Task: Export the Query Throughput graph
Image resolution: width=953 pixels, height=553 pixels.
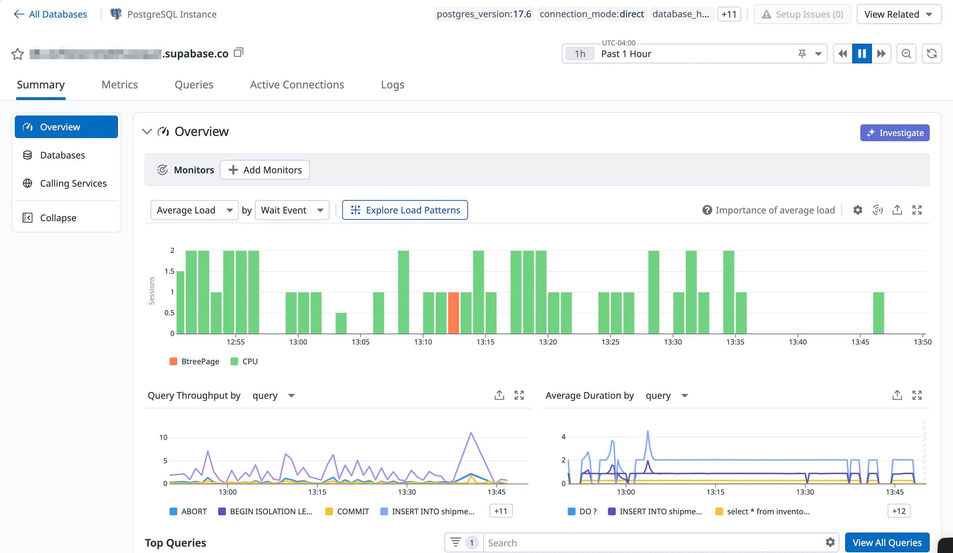Action: (499, 395)
